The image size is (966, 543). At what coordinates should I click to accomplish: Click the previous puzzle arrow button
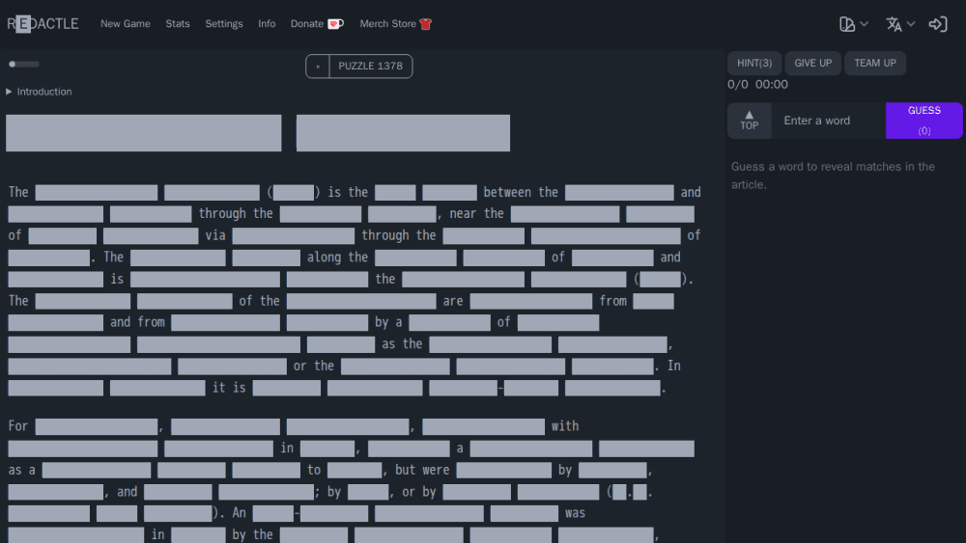[x=318, y=67]
